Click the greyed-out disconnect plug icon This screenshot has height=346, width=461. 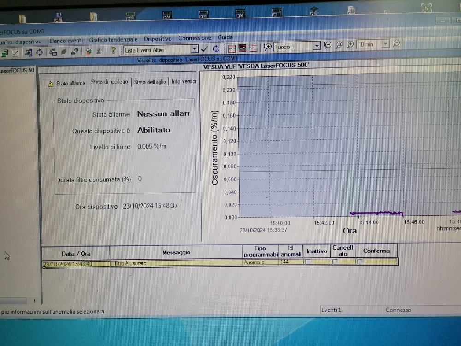coord(64,52)
